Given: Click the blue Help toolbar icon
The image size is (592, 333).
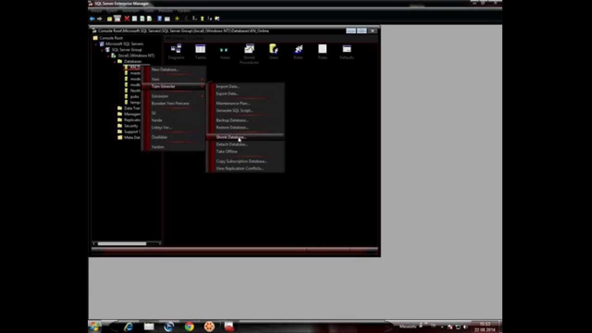Looking at the screenshot, I should point(160,18).
